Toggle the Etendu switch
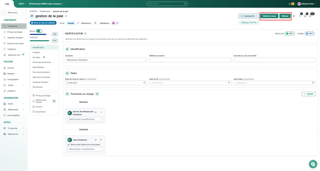This screenshot has height=171, width=320. 40,31
